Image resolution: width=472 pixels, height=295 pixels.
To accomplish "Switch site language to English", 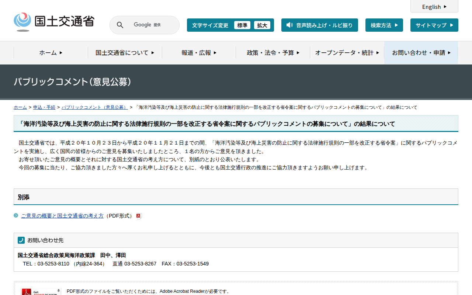I will point(434,7).
